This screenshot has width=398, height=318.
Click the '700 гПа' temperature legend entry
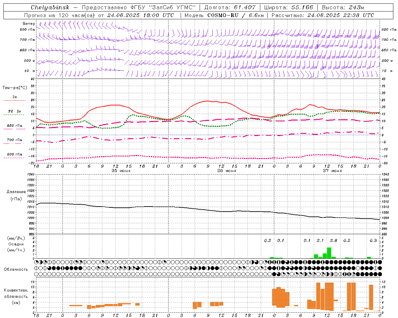[14, 140]
